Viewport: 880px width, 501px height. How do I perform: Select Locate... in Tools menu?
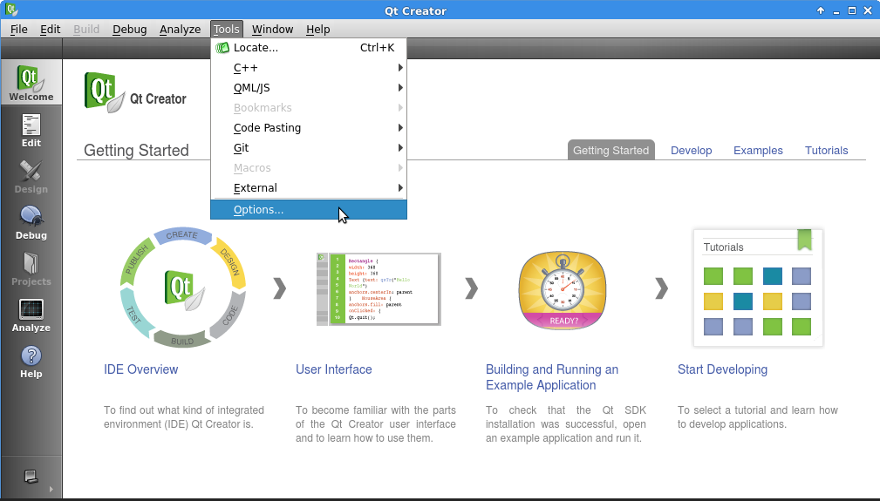coord(309,48)
